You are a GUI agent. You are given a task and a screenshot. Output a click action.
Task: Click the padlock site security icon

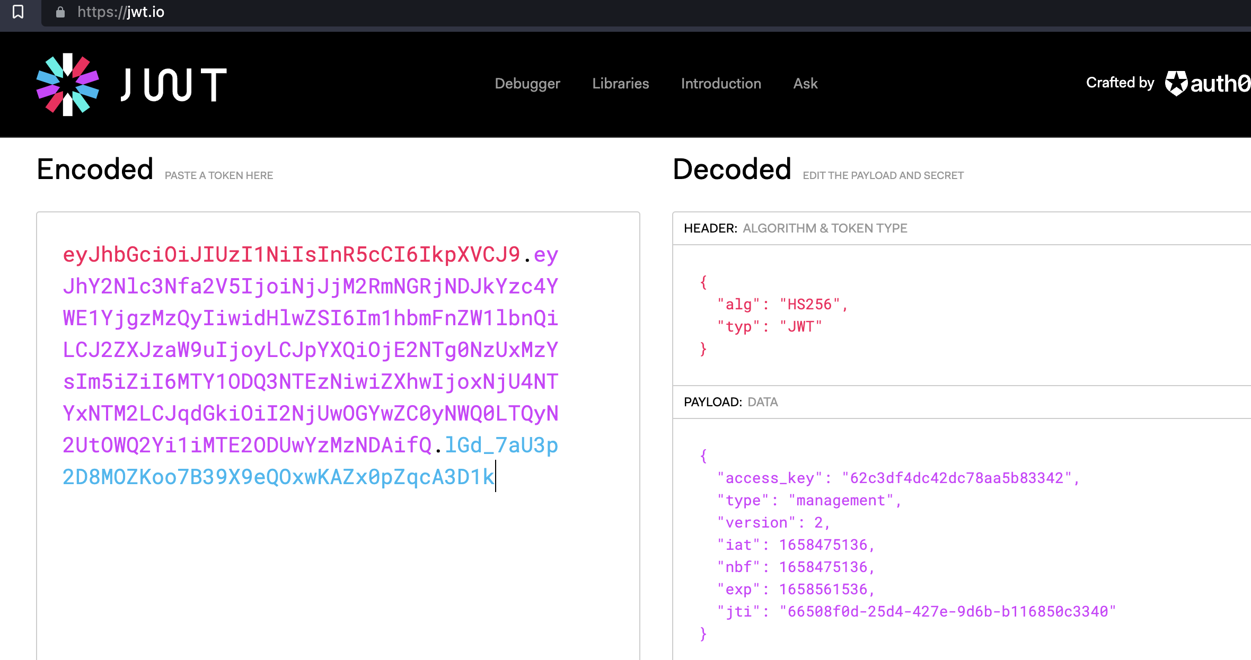pos(60,12)
